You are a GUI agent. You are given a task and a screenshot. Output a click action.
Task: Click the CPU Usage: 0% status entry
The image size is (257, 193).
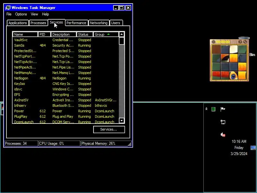59,143
